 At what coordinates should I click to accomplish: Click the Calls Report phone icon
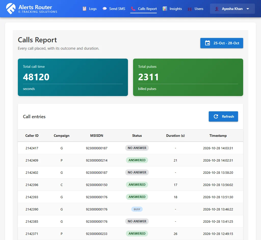[x=133, y=9]
